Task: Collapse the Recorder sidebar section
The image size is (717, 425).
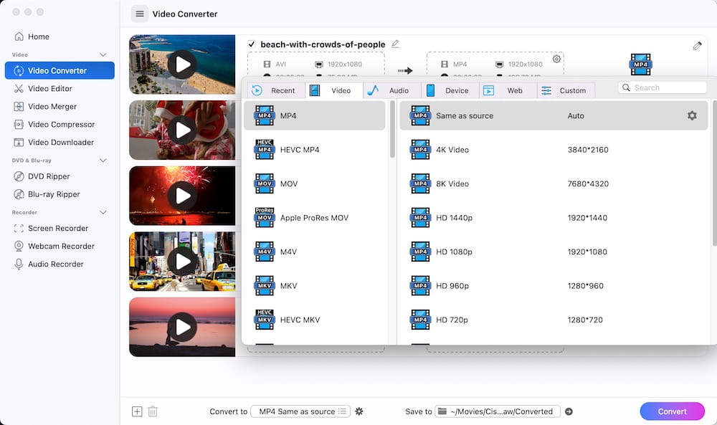Action: coord(103,212)
